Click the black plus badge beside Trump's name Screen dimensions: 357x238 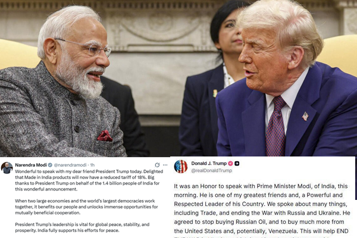237,163
